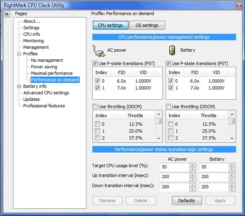
Task: Open the CPU info page
Action: 32,34
